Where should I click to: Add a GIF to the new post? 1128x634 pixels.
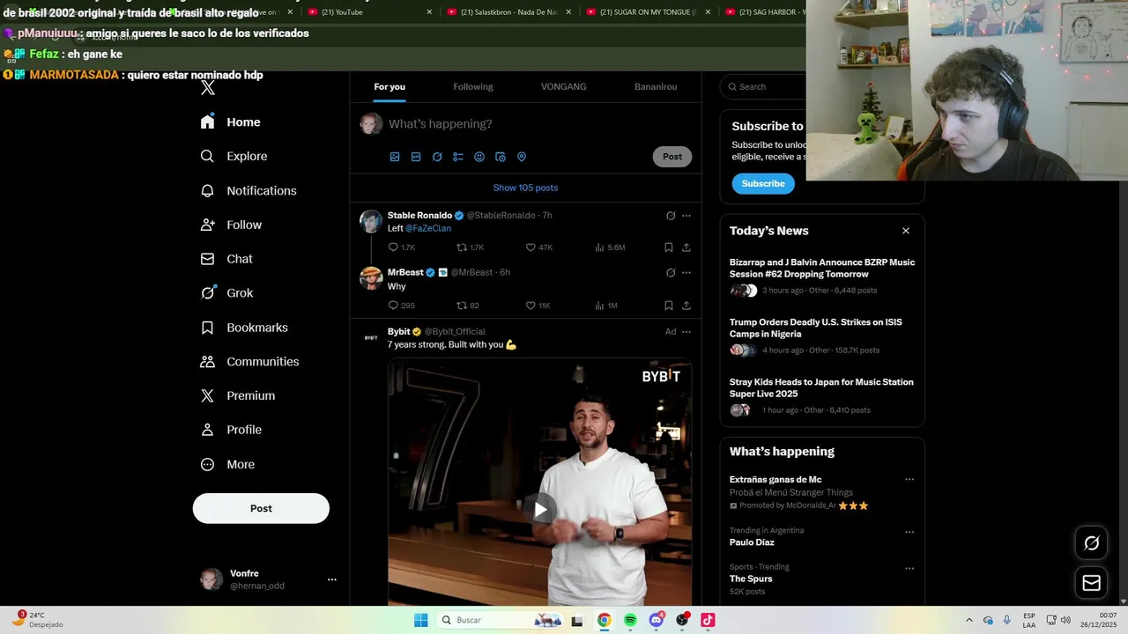pos(416,157)
